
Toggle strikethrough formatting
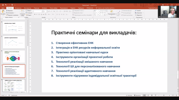pyautogui.click(x=43, y=14)
